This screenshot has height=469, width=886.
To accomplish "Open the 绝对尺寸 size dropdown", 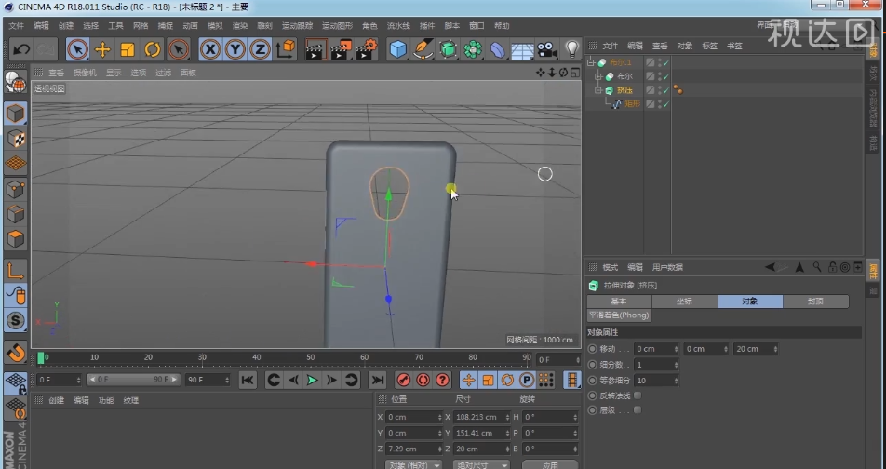I will point(481,464).
